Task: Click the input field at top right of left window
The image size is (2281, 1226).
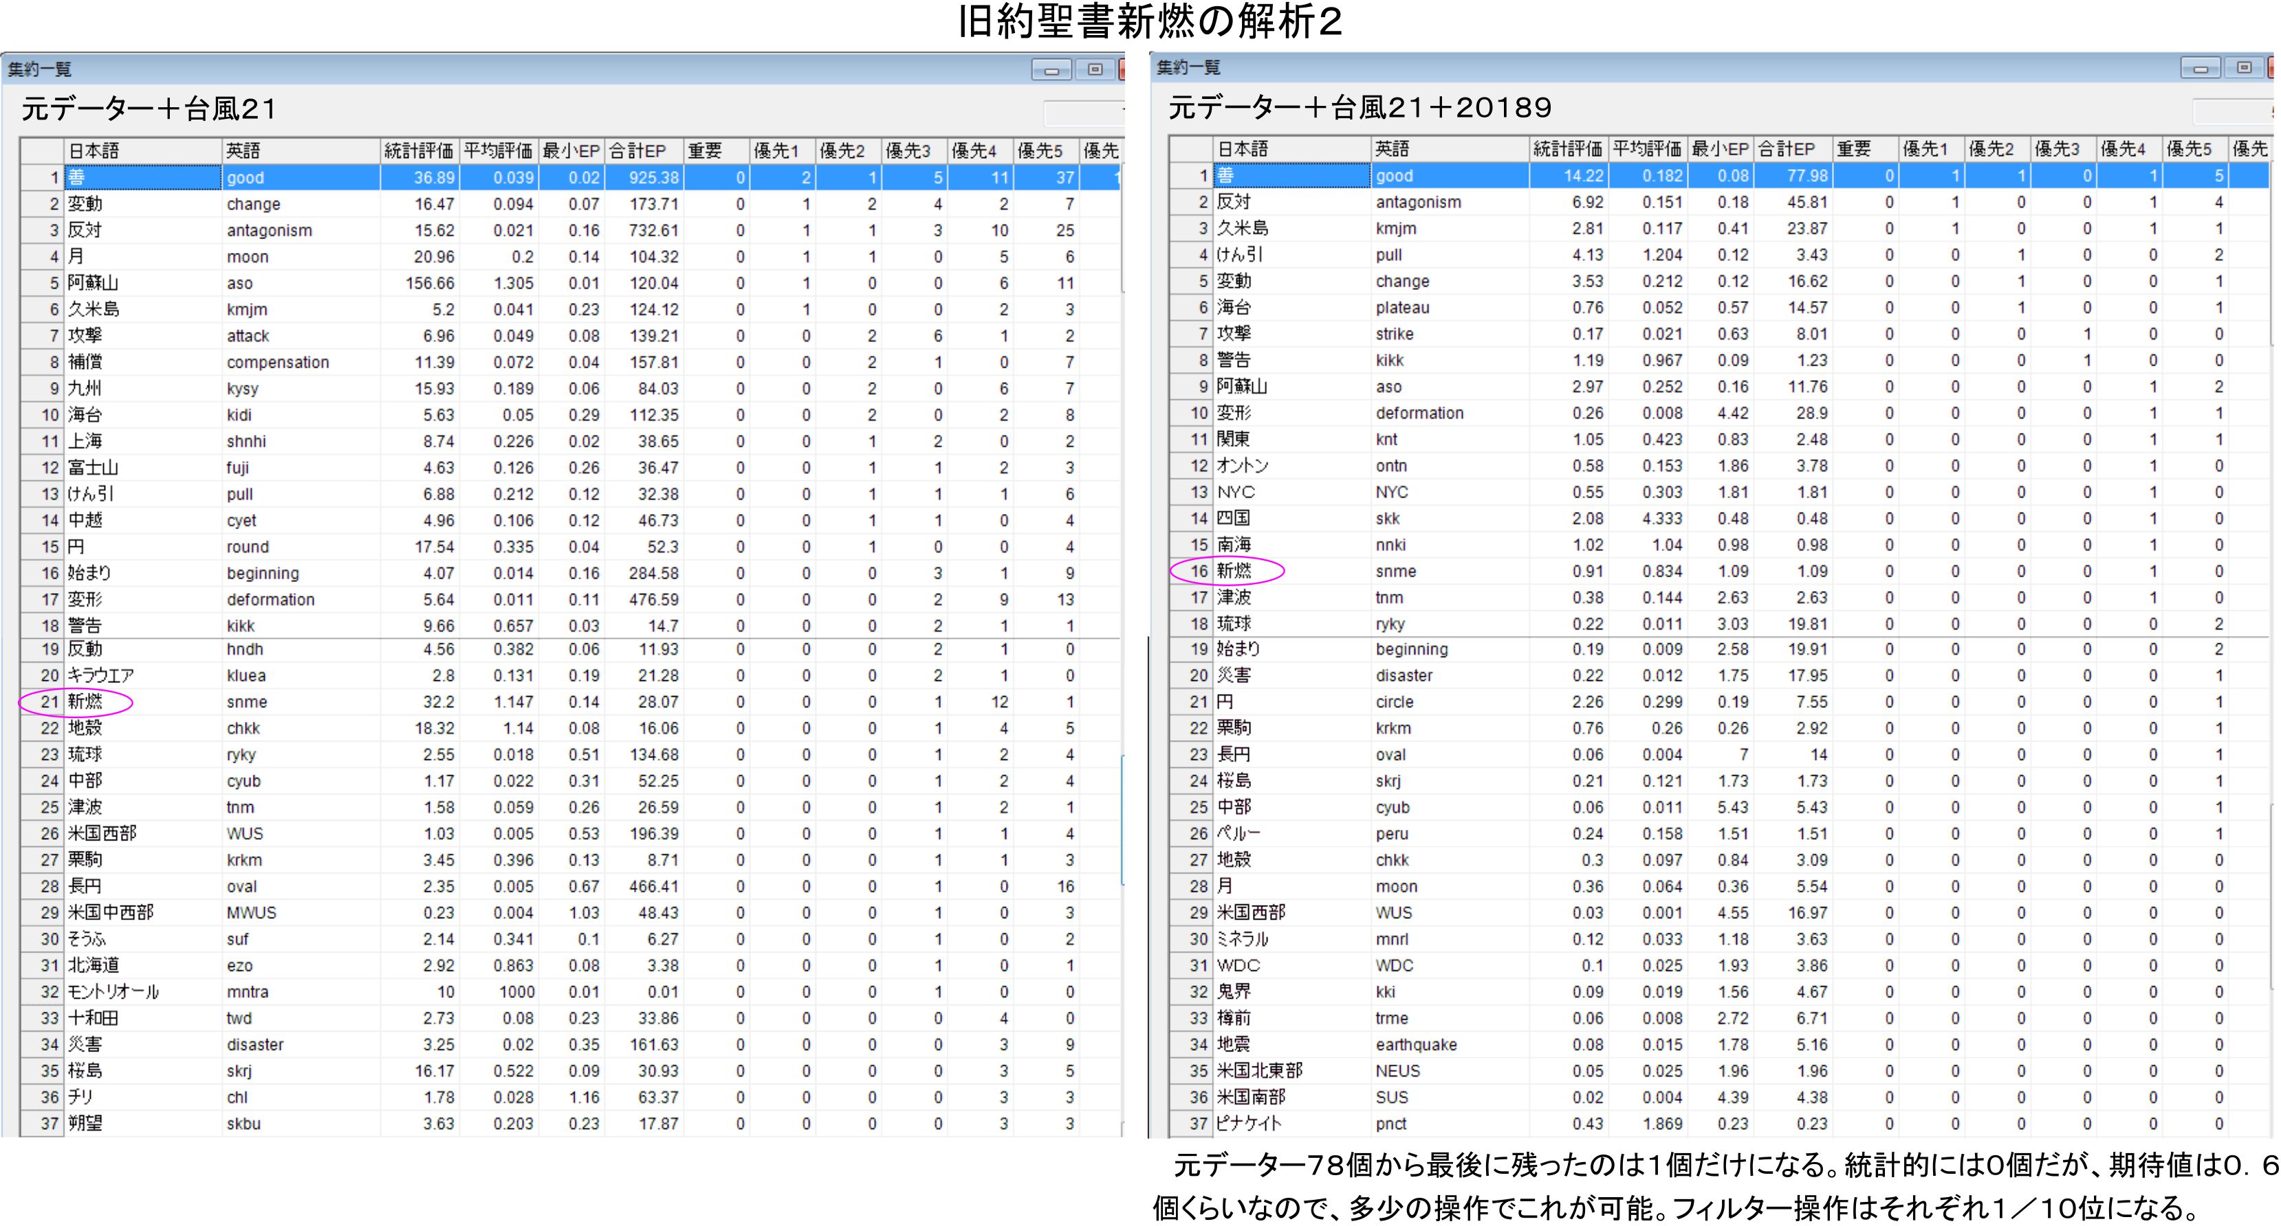Action: (x=1083, y=113)
